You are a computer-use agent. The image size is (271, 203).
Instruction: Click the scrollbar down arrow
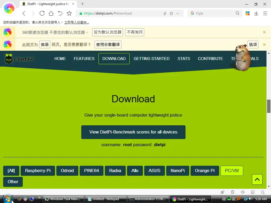click(x=269, y=186)
